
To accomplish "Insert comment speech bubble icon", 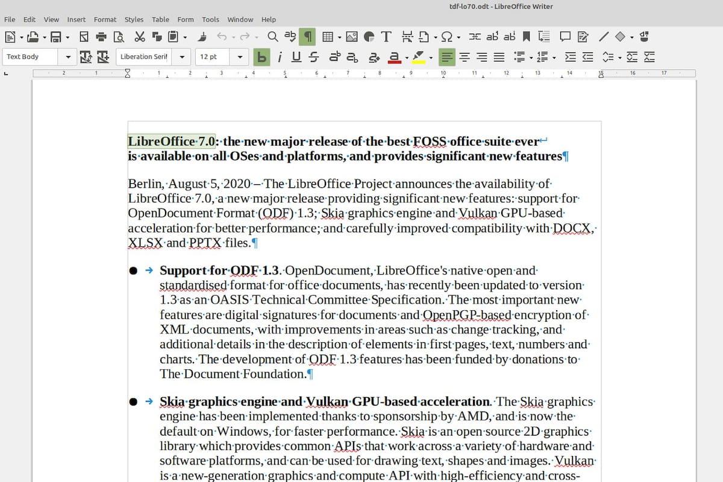I will coord(565,37).
